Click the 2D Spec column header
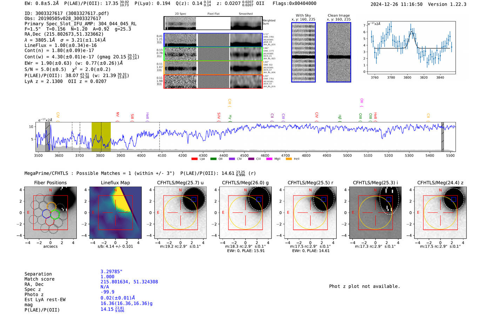The image size is (491, 334). (x=181, y=14)
